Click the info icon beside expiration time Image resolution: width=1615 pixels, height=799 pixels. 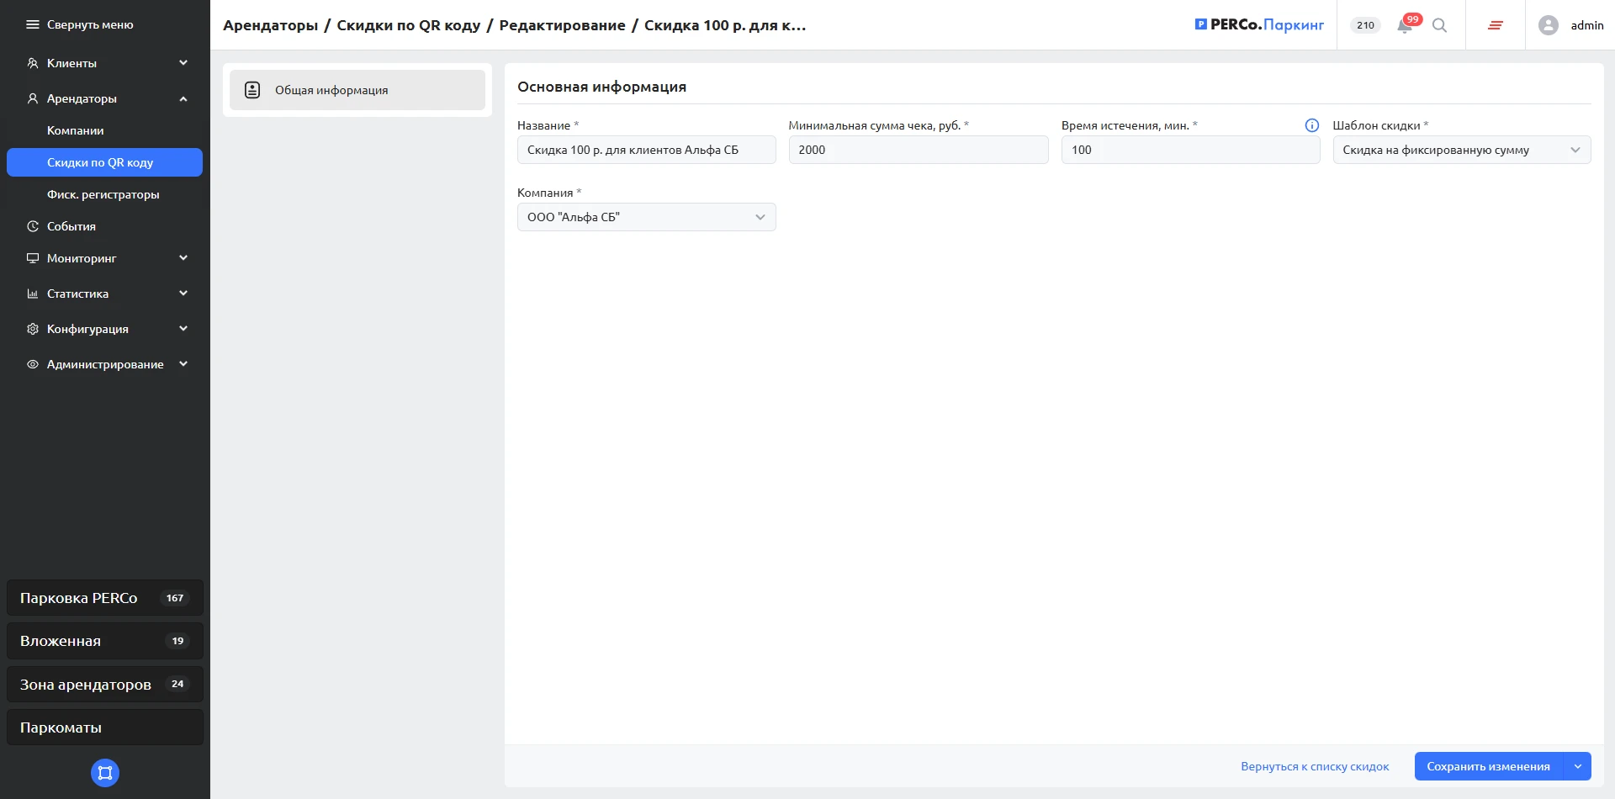click(x=1311, y=125)
